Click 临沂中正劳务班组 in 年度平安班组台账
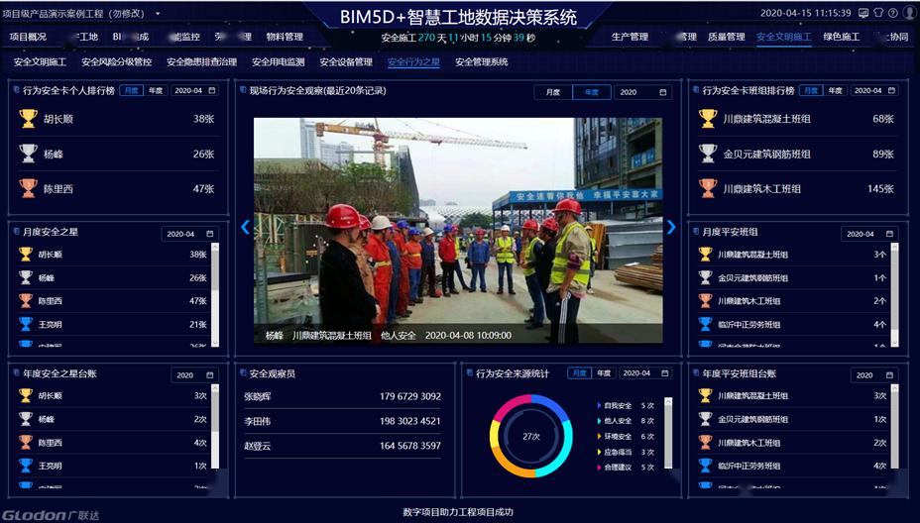Screen dimensions: 920x523 coord(748,466)
